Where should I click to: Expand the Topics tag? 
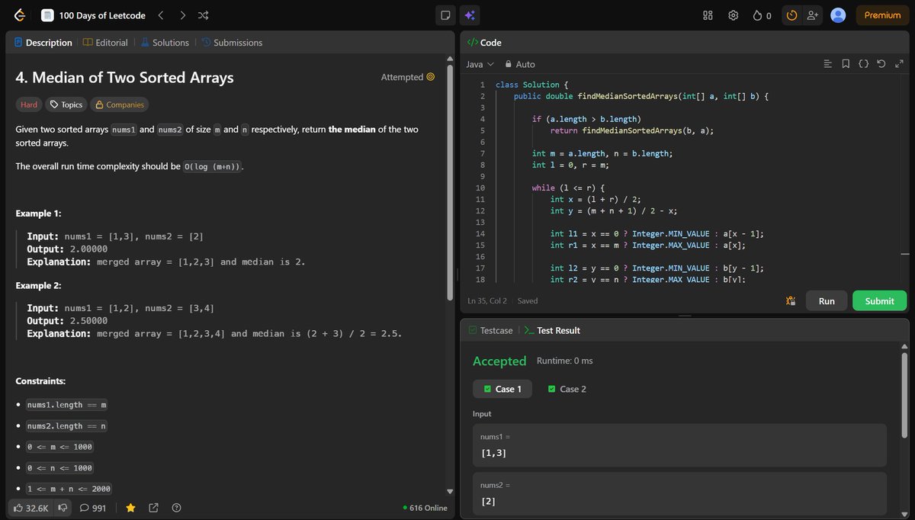[x=66, y=104]
